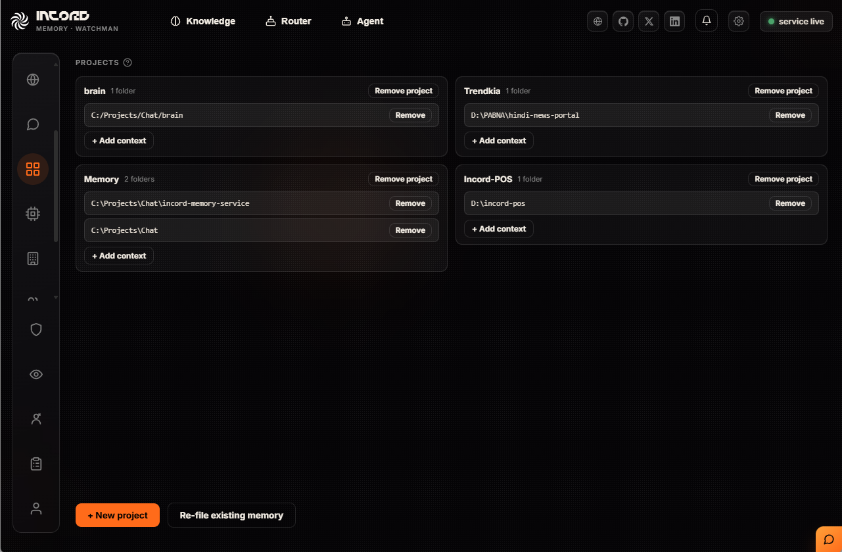The image size is (842, 552).
Task: Click the brain project title
Action: 95,91
